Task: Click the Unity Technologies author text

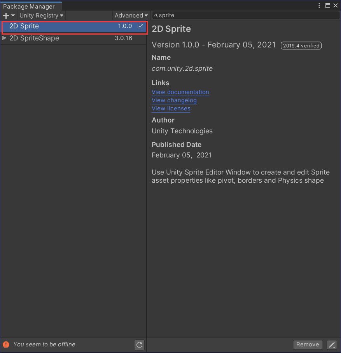Action: [x=182, y=131]
